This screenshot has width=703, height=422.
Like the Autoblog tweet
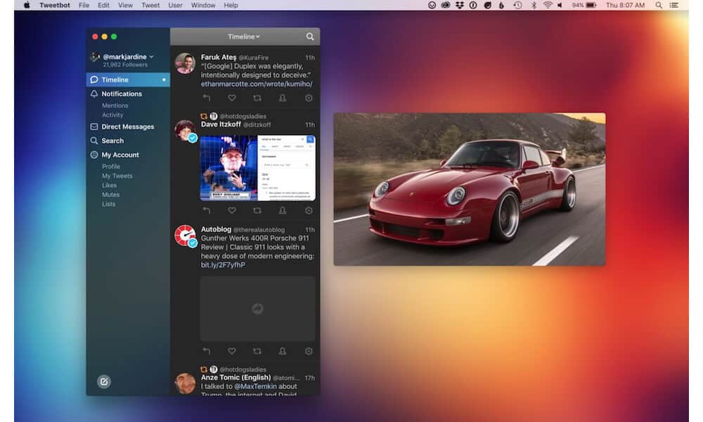pos(232,351)
